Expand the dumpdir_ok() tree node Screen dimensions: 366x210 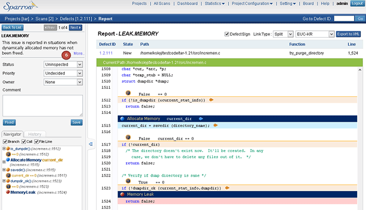coord(4,181)
